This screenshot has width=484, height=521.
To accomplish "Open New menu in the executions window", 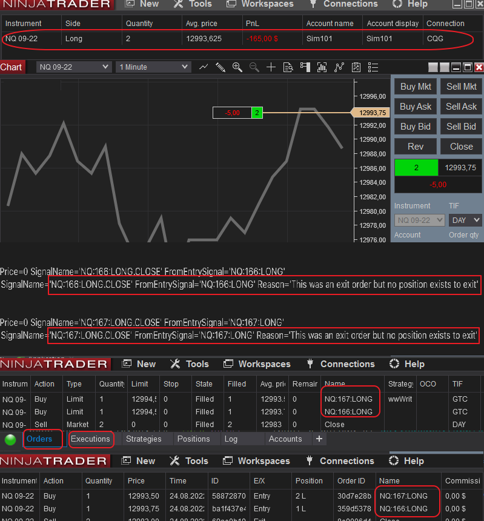I will click(139, 461).
